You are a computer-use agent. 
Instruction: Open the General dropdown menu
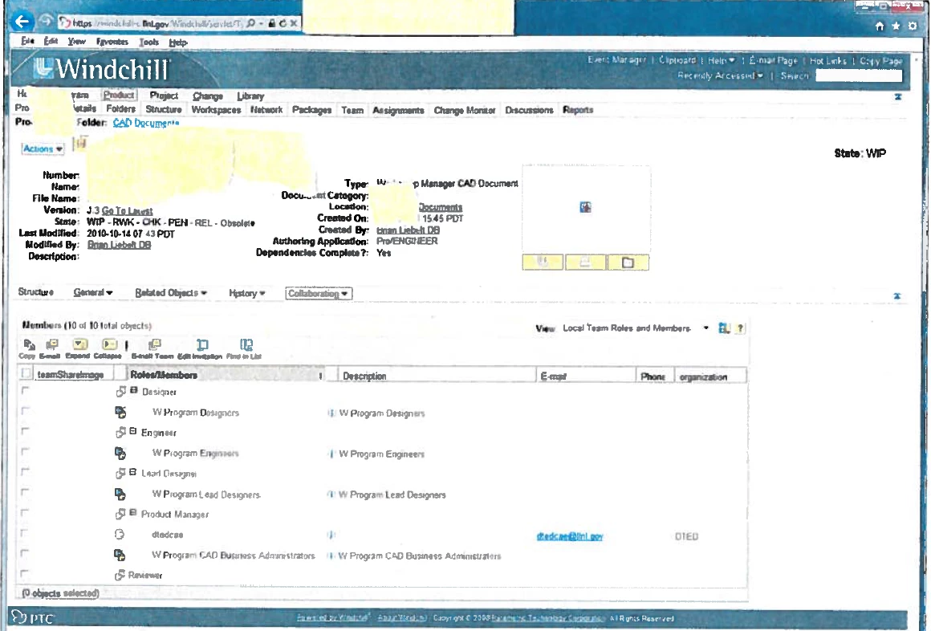(x=93, y=292)
